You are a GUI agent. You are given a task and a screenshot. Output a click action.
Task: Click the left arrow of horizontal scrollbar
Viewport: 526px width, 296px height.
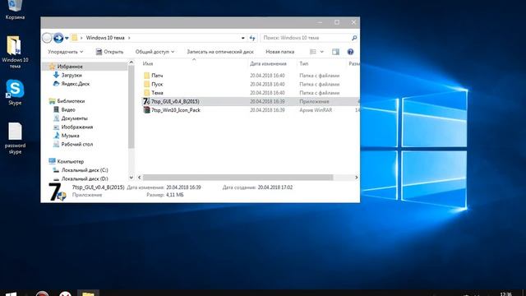click(140, 178)
